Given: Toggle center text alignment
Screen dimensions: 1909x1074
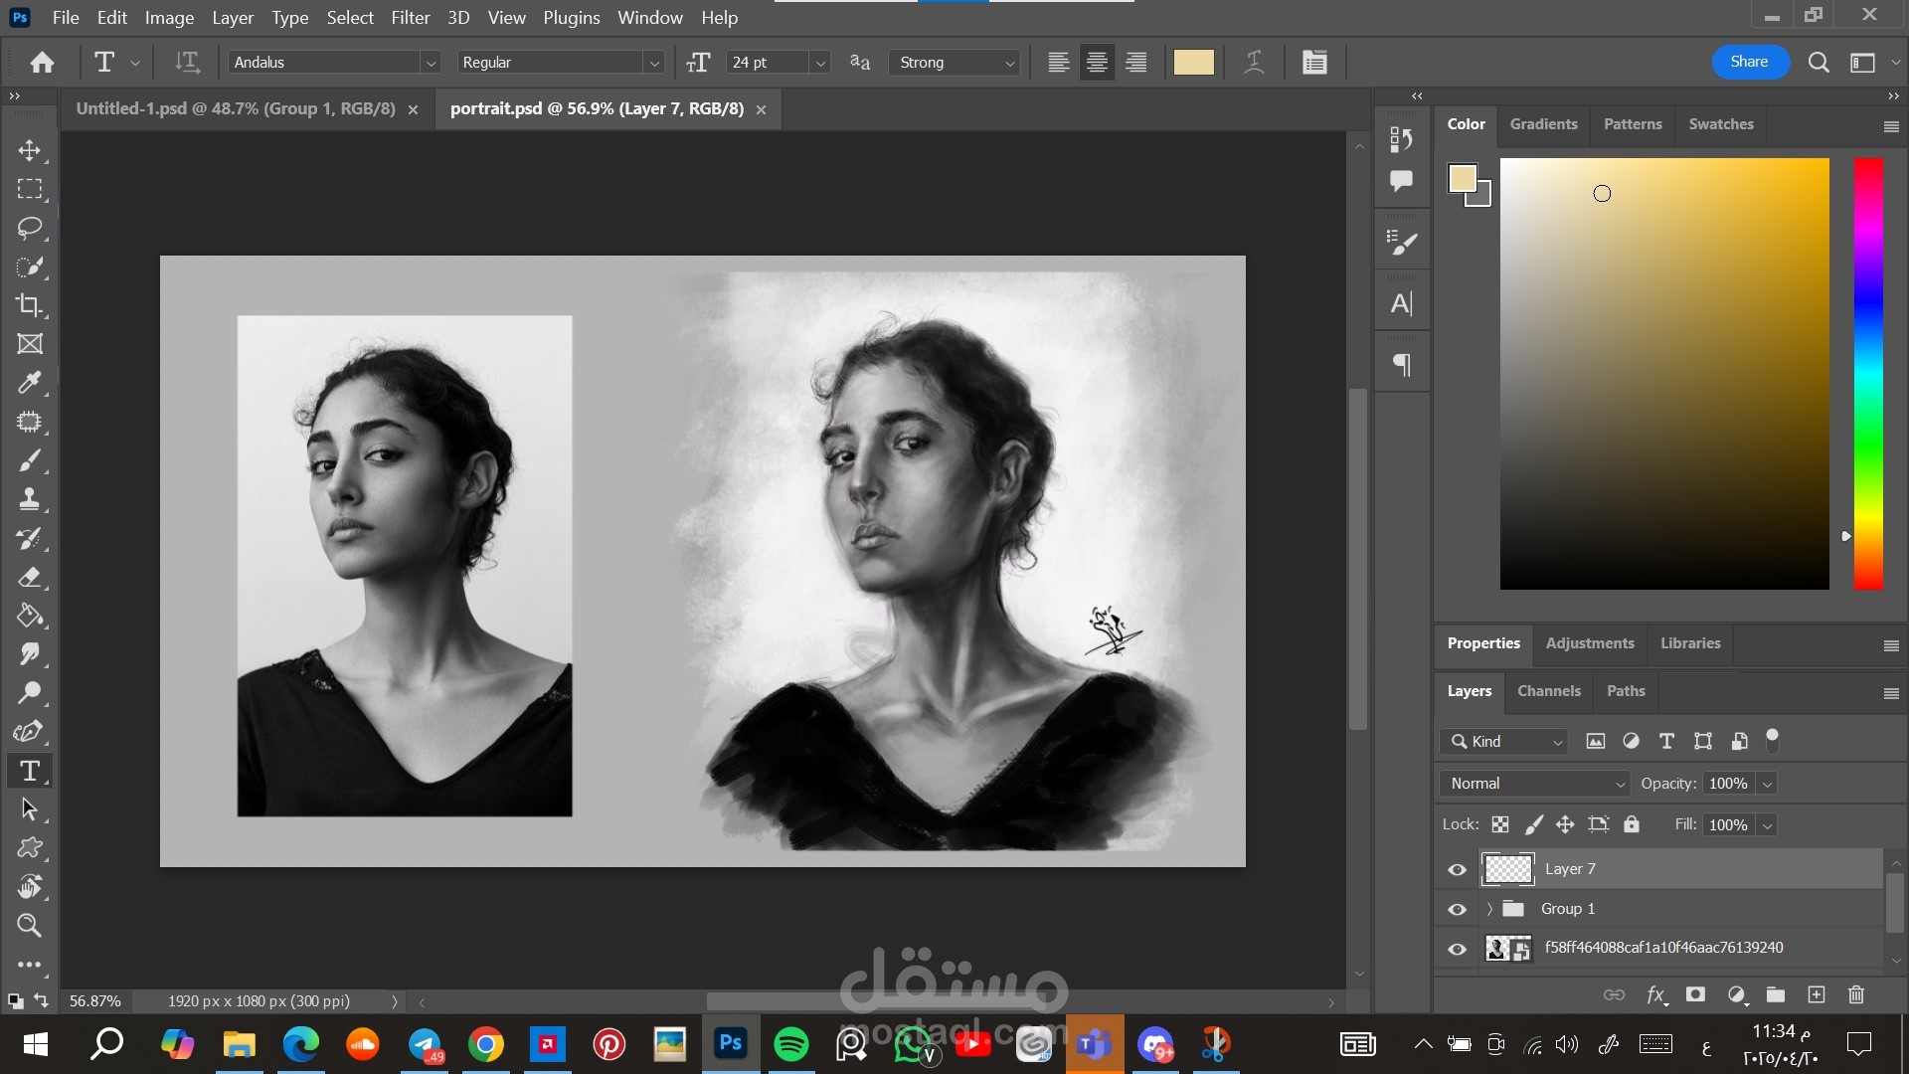Looking at the screenshot, I should pyautogui.click(x=1097, y=62).
